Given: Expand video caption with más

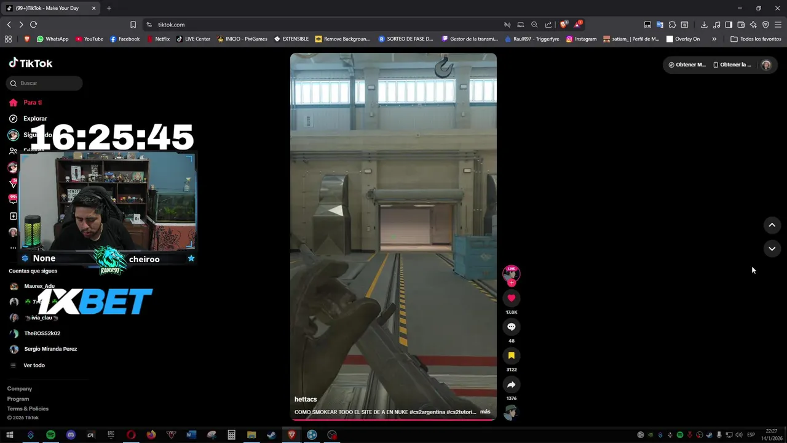Looking at the screenshot, I should click(x=485, y=412).
